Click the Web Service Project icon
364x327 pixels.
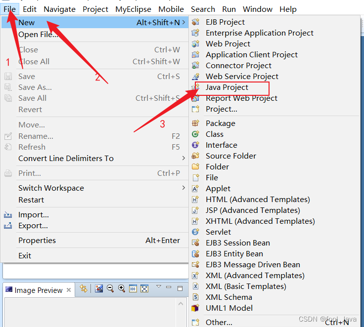pos(195,76)
